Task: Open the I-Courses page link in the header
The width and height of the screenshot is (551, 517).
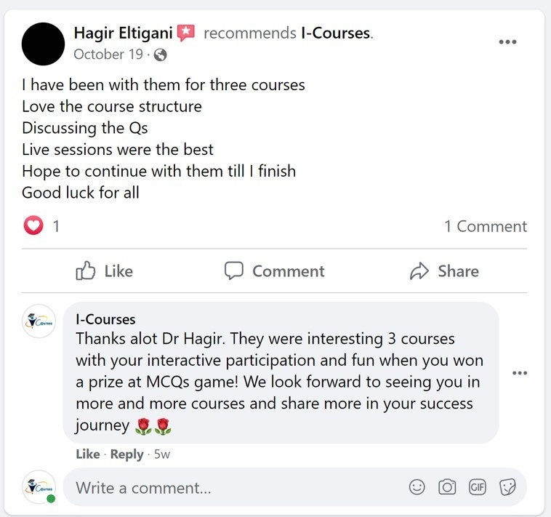Action: (336, 33)
